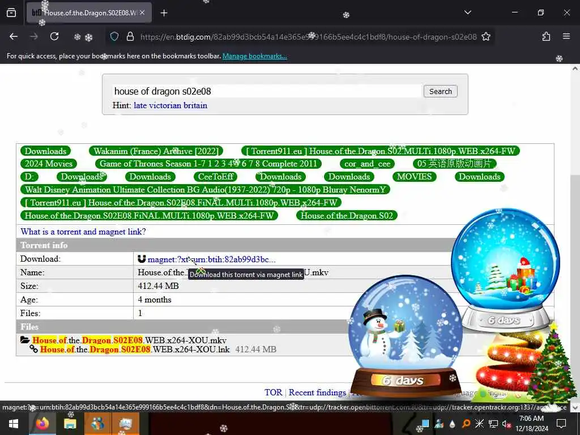This screenshot has height=435, width=580.
Task: Open the TOR footer link
Action: pyautogui.click(x=274, y=393)
